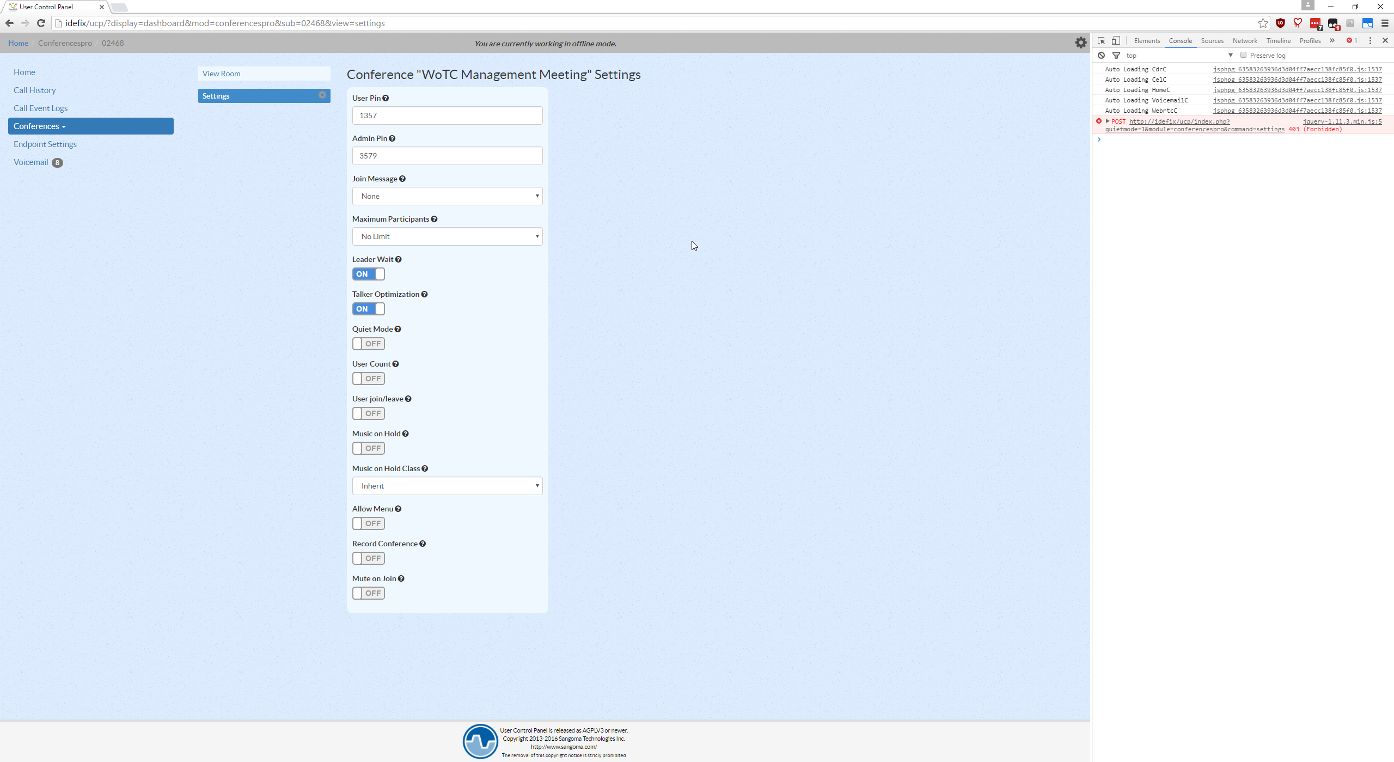1394x762 pixels.
Task: Switch to Profiles DevTools tab
Action: [1310, 40]
